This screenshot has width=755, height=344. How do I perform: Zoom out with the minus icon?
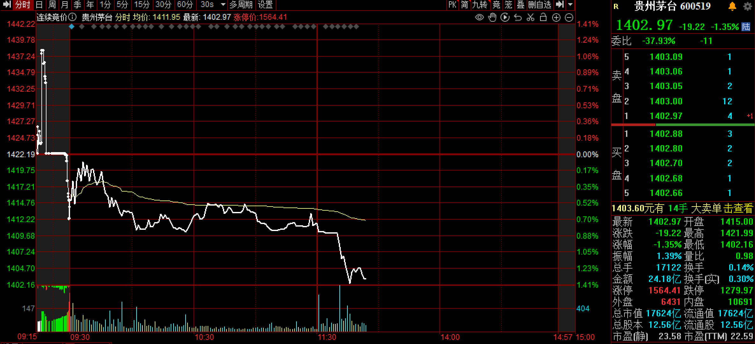(x=569, y=18)
